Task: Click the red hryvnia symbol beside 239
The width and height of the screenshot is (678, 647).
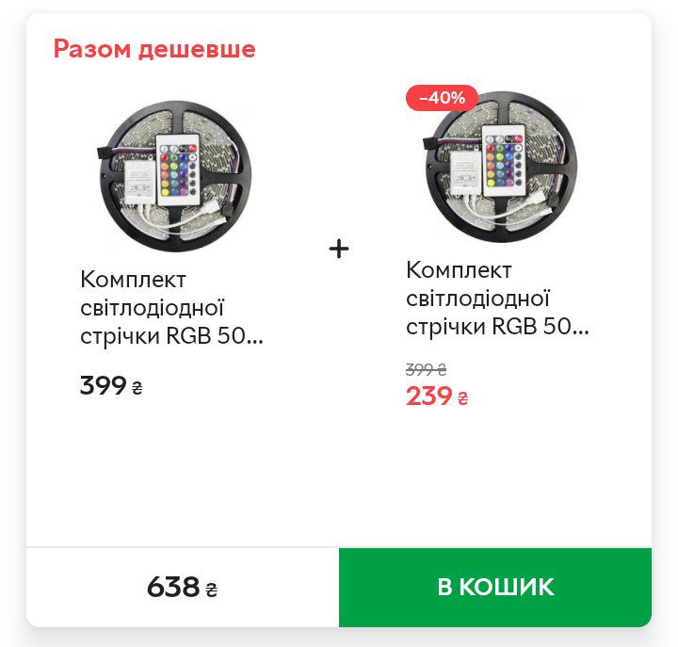Action: click(x=462, y=397)
